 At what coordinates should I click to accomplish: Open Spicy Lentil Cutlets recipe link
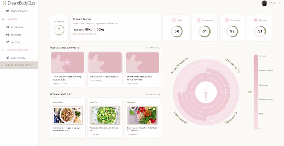click(x=142, y=129)
